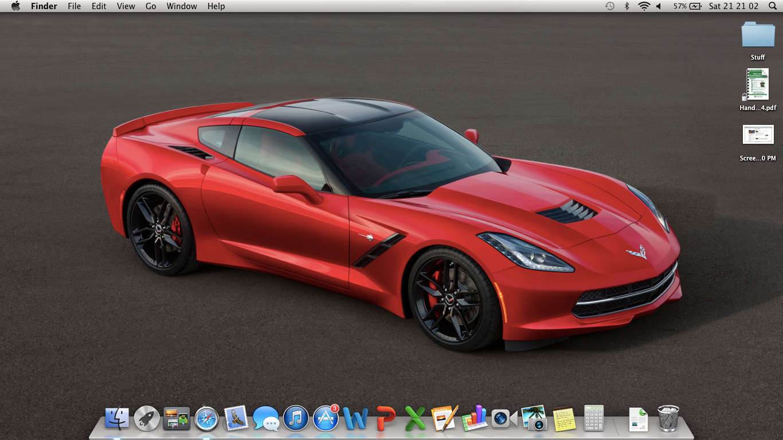The width and height of the screenshot is (783, 440).
Task: Launch Microsoft Word from Dock
Action: click(355, 419)
